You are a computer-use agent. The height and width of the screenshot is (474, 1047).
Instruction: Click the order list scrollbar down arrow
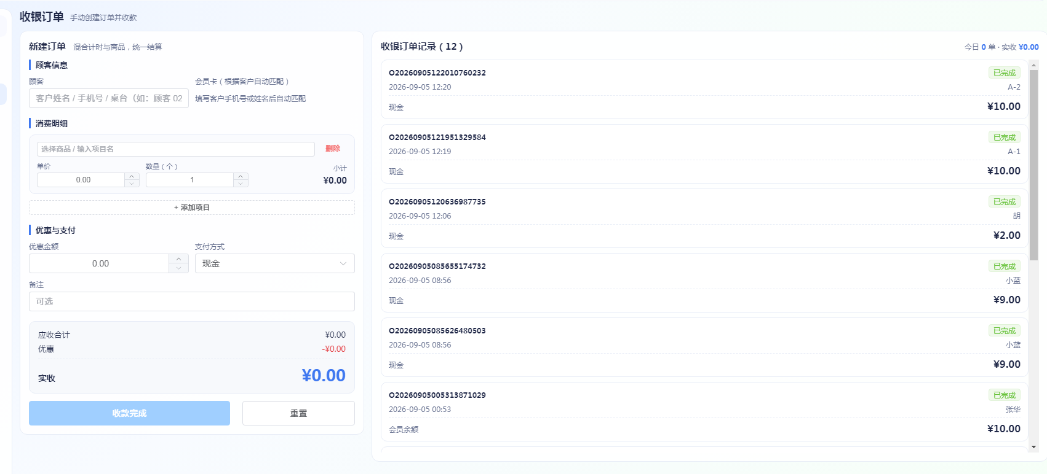(1033, 447)
